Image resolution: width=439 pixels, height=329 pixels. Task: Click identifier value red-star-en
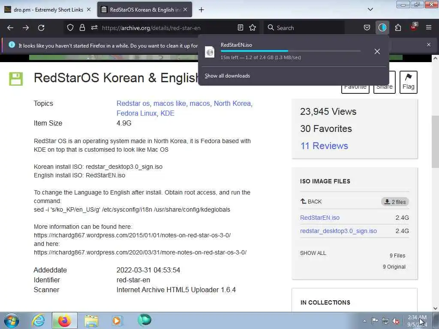click(133, 280)
